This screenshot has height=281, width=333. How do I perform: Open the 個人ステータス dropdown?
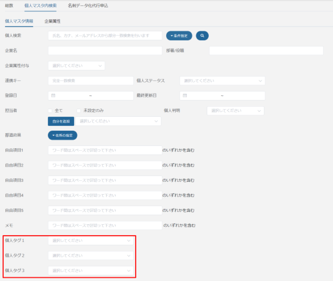[x=222, y=81]
